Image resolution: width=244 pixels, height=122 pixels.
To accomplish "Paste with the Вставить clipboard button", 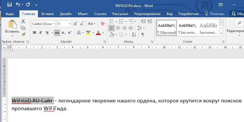I will pyautogui.click(x=12, y=26).
